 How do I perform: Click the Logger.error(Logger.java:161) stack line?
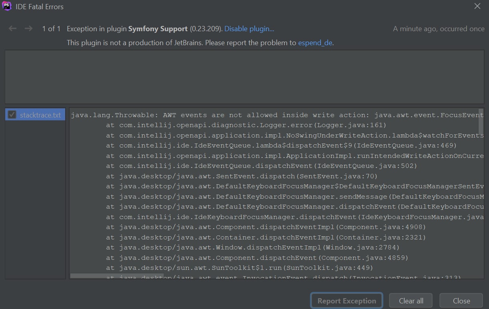tap(246, 125)
